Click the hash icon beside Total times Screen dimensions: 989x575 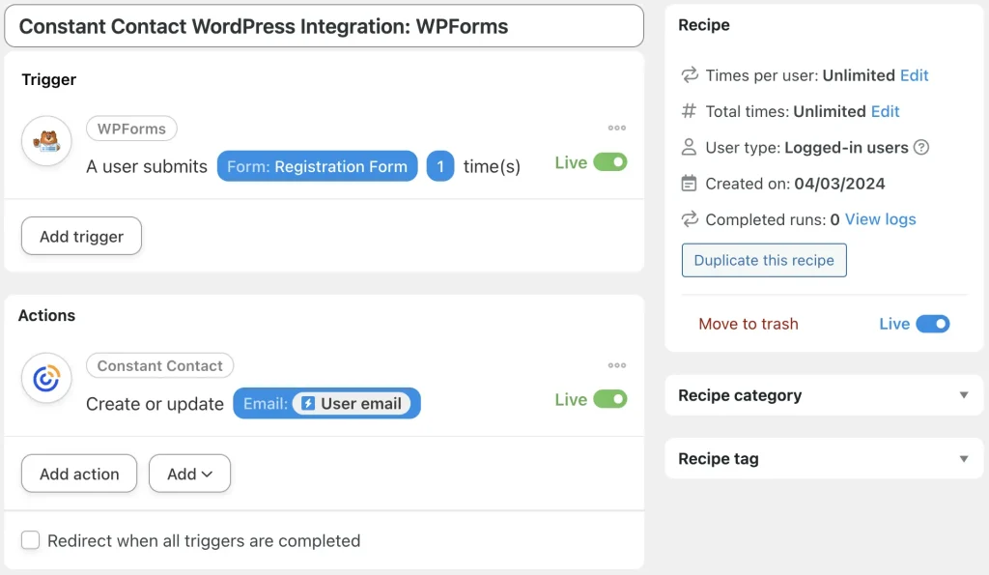click(688, 111)
